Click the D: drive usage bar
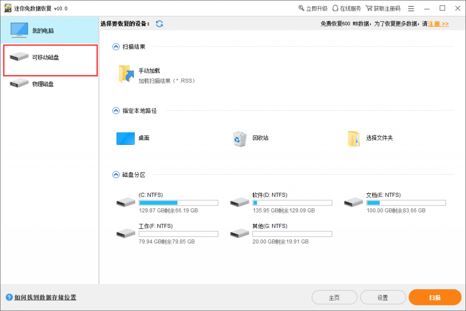 coord(293,203)
